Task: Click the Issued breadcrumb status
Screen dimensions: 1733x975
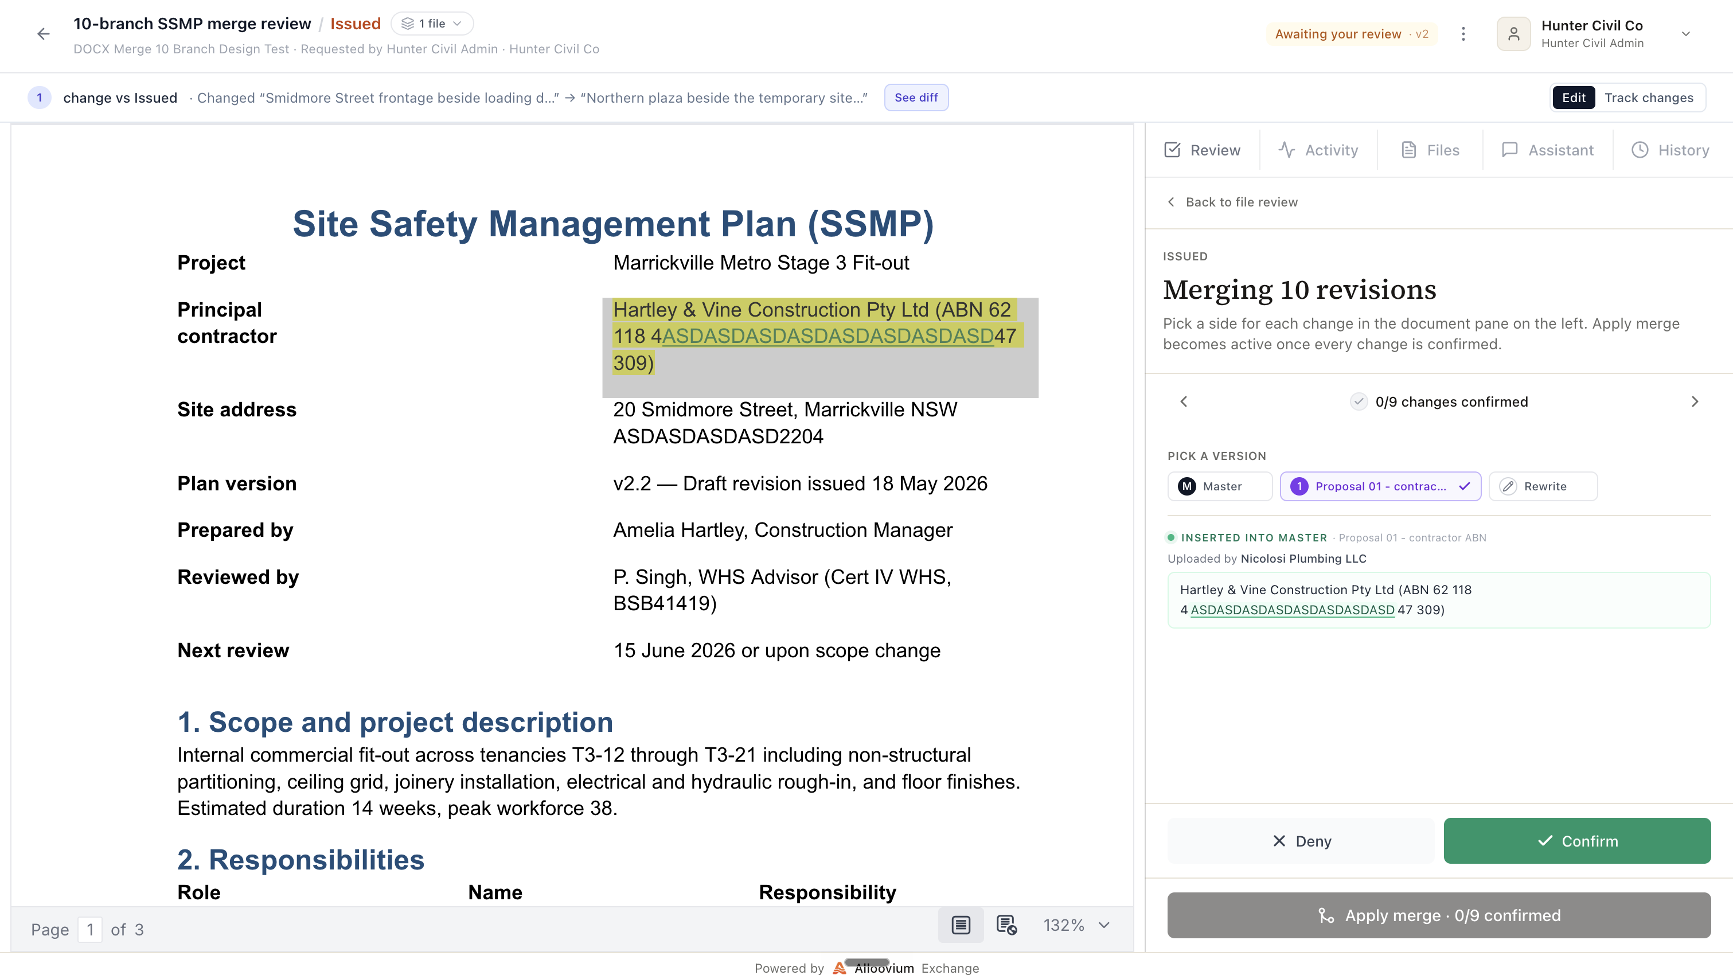Action: tap(355, 24)
